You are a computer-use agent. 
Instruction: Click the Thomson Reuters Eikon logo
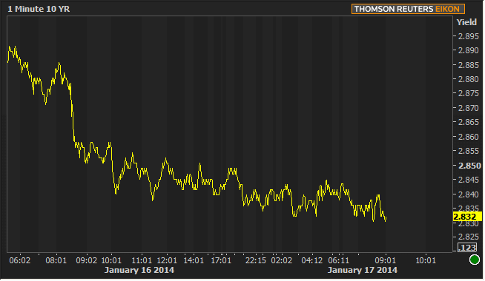click(x=408, y=9)
